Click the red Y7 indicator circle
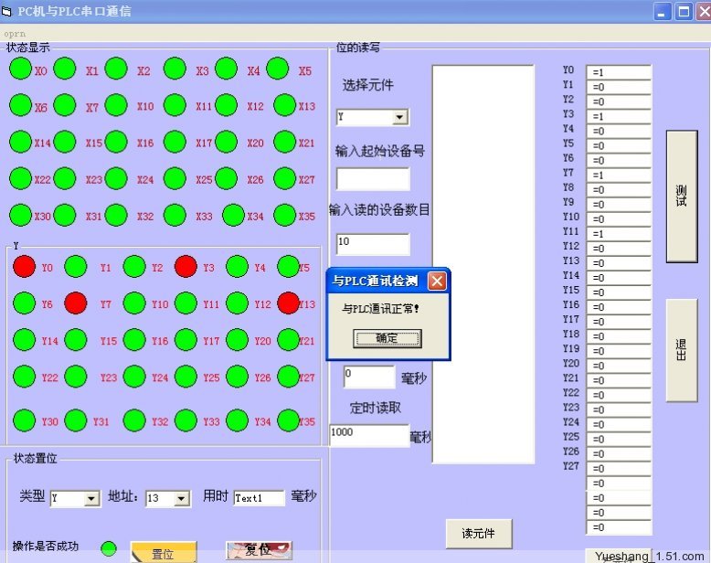 pos(76,303)
